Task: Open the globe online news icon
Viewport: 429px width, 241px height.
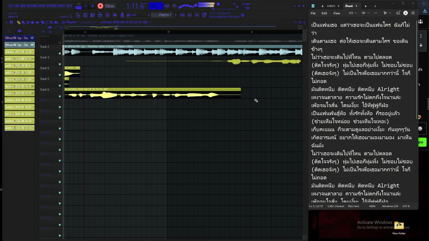Action: tap(243, 15)
